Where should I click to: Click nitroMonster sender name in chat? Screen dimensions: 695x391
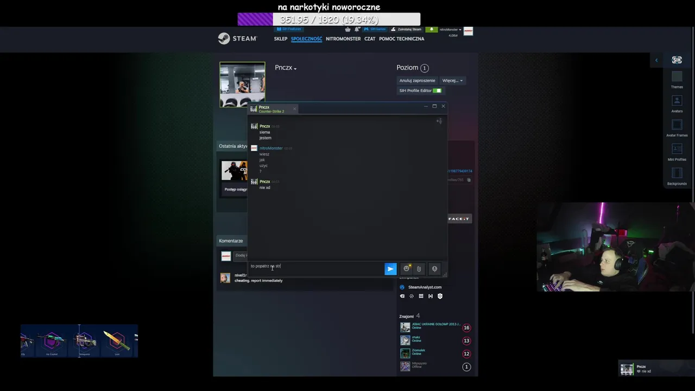click(x=271, y=148)
